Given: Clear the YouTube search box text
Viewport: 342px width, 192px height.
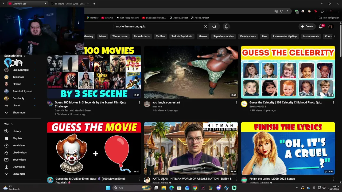Looking at the screenshot, I should tap(206, 26).
